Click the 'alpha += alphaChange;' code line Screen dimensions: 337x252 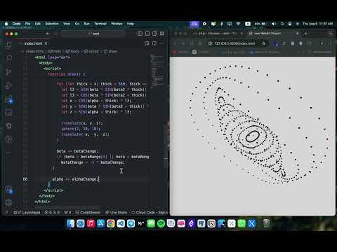click(x=75, y=179)
